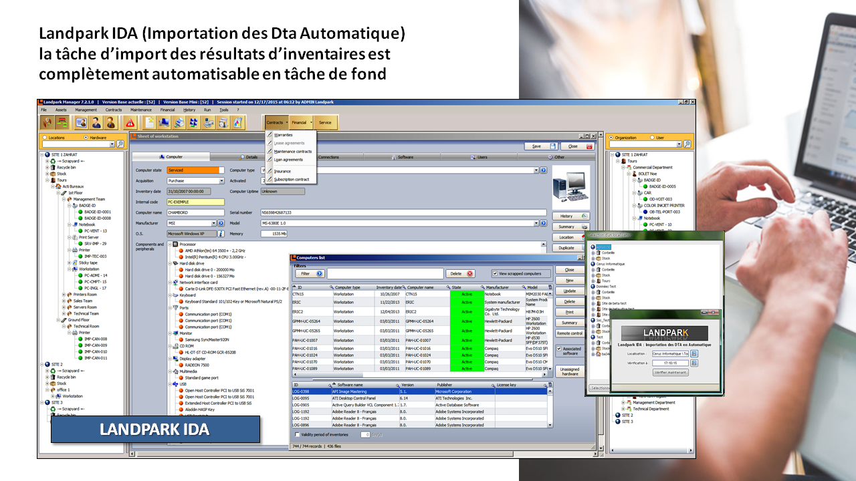Click the colored ink page toolbar icon
856x481 pixels.
238,122
